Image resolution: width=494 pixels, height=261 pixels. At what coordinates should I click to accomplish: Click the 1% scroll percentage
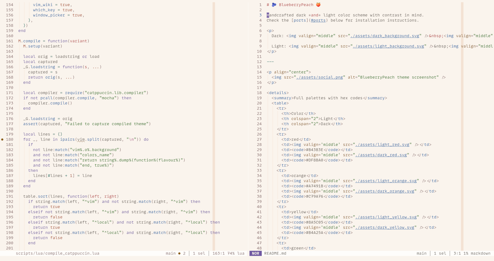[466, 253]
